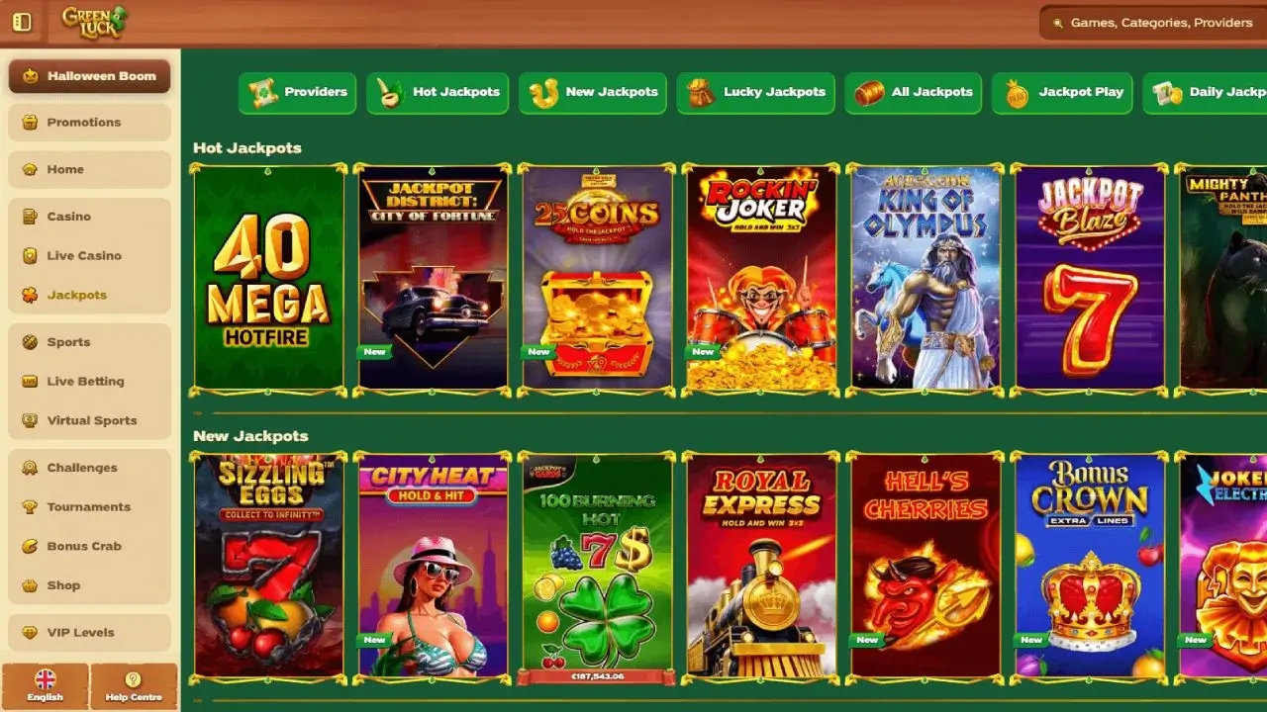
Task: Click the Lucky Jackpots money bag icon
Action: [x=701, y=93]
